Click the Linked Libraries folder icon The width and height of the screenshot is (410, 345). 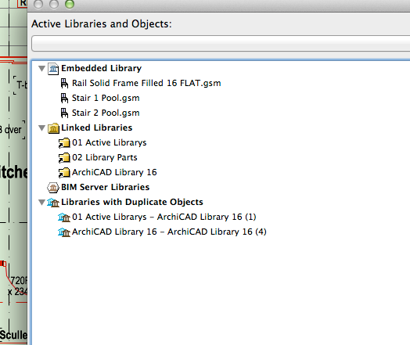[53, 128]
